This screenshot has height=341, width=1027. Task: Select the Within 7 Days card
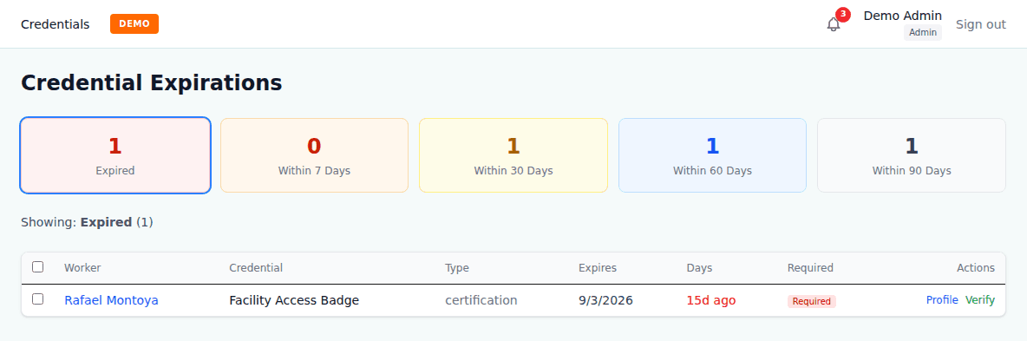pos(314,155)
